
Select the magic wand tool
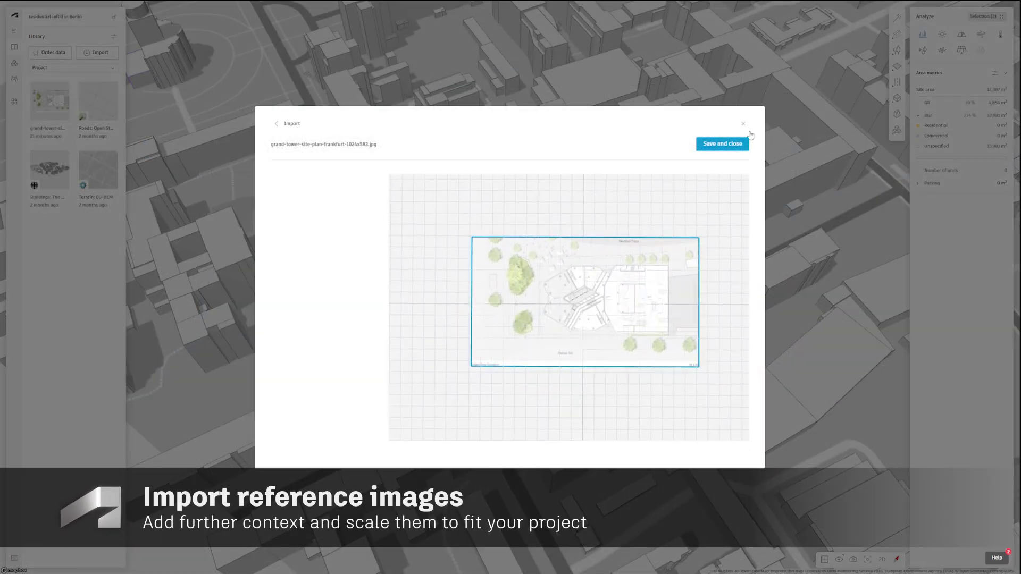897,18
